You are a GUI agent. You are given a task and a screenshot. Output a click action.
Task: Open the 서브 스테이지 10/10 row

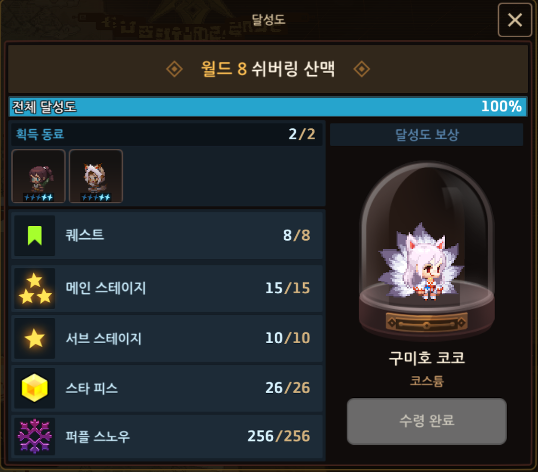click(x=167, y=338)
